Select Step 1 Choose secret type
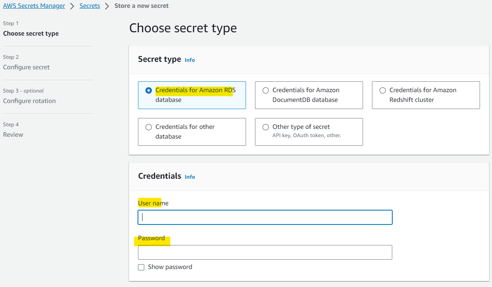This screenshot has width=492, height=287. pos(31,33)
